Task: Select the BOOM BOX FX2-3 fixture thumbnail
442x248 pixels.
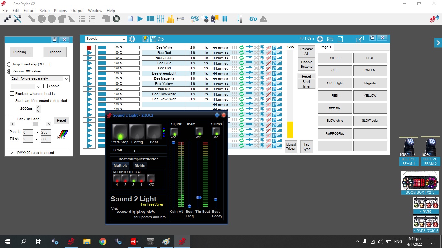Action: [x=420, y=183]
